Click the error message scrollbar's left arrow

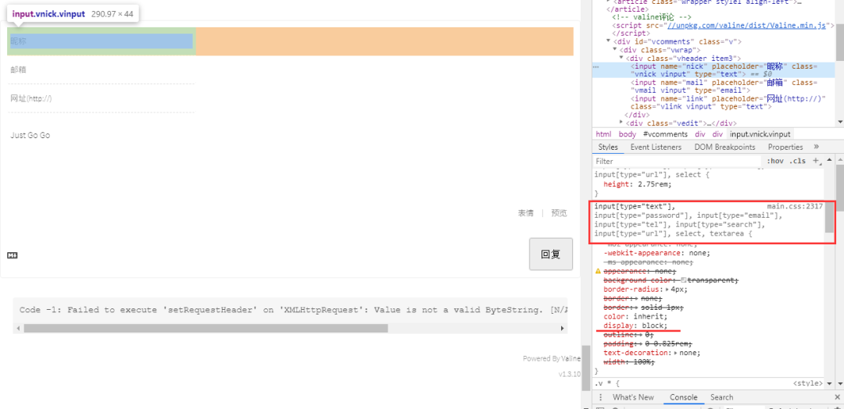click(x=17, y=329)
